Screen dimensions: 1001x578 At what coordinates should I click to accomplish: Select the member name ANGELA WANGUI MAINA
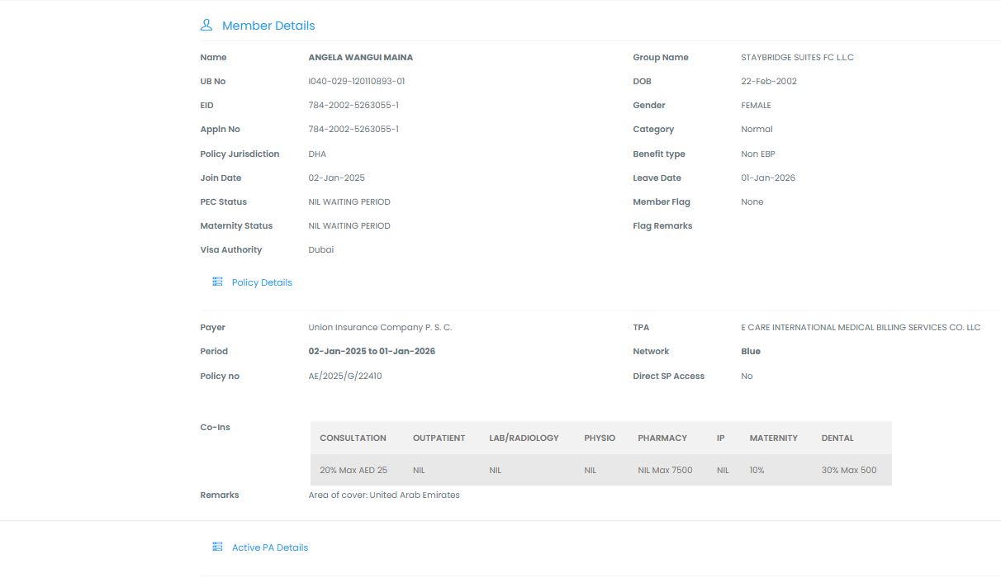coord(360,58)
